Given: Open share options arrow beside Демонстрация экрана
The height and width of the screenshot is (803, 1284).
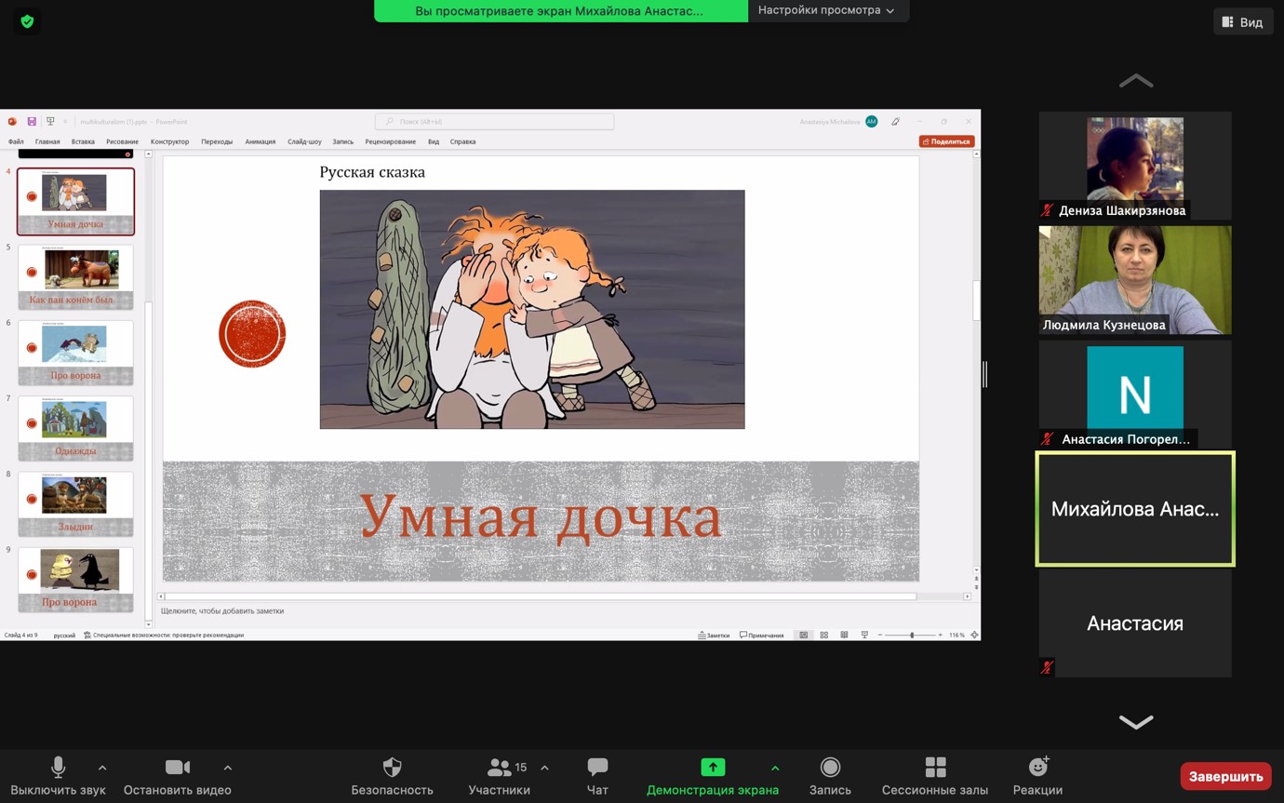Looking at the screenshot, I should point(775,768).
